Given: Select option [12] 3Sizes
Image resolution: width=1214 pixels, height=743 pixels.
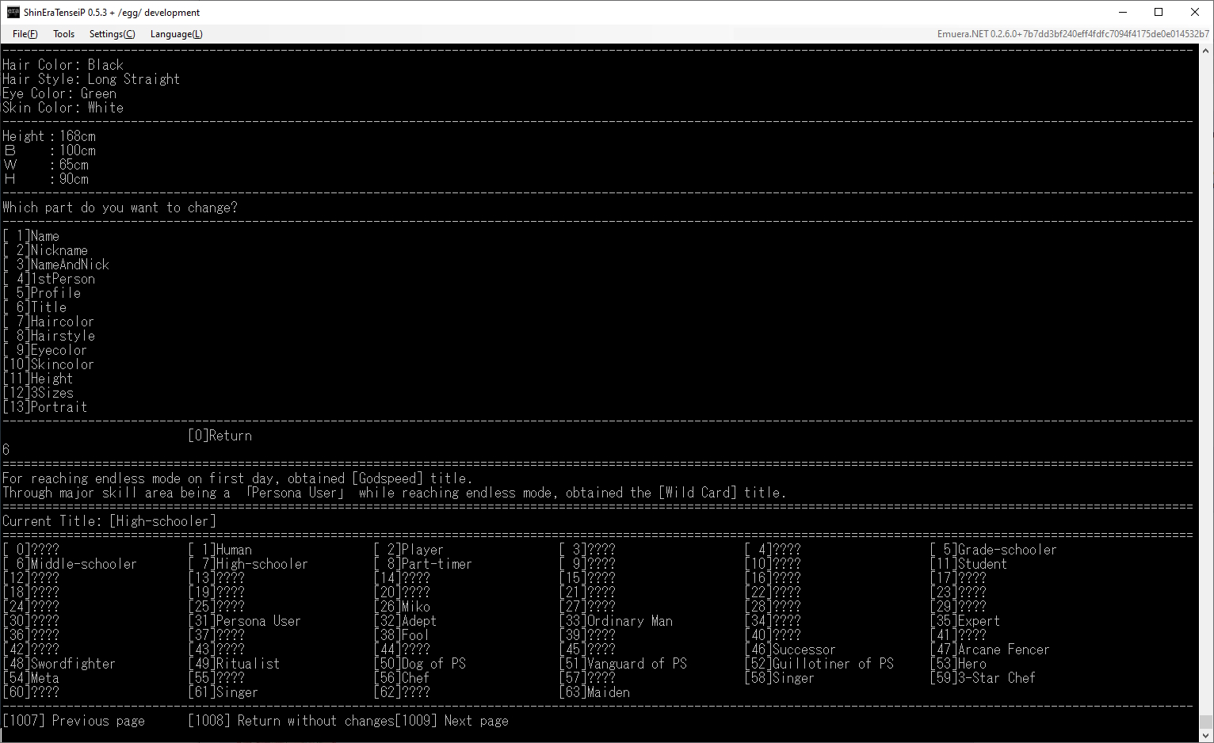Looking at the screenshot, I should (38, 393).
